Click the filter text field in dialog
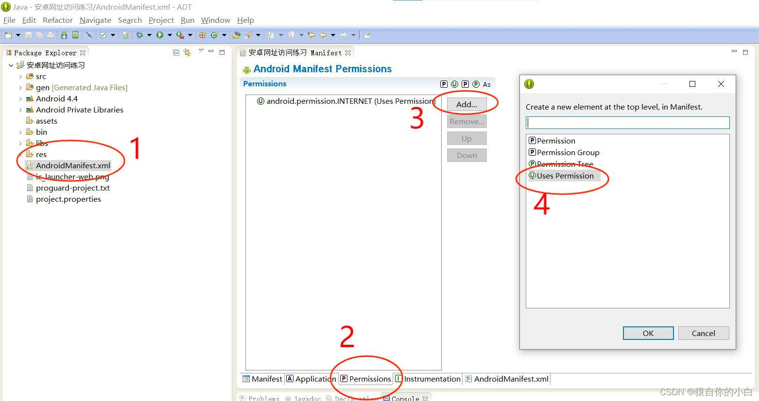 point(627,122)
